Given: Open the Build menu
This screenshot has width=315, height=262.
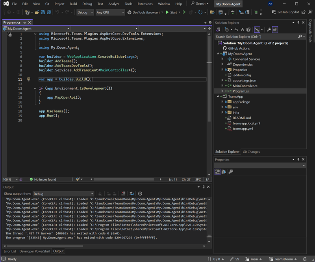Looking at the screenshot, I should pyautogui.click(x=73, y=4).
